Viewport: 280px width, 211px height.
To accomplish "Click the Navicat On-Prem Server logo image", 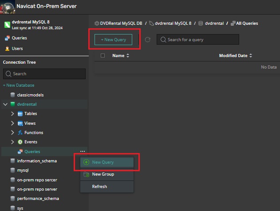I will click(8, 7).
